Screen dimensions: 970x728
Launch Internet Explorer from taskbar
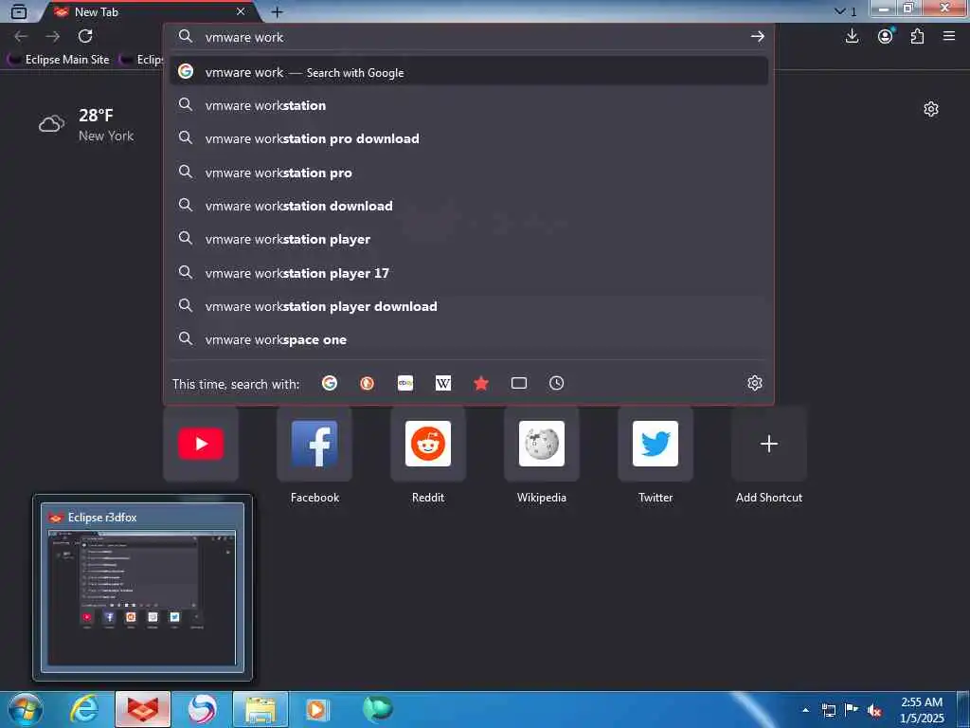84,709
